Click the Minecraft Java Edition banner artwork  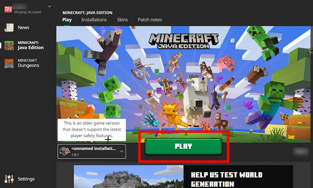pyautogui.click(x=183, y=84)
